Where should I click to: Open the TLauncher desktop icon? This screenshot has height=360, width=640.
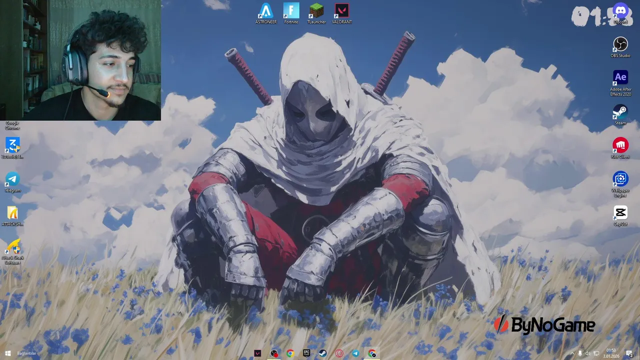coord(316,13)
